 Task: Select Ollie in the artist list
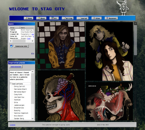tap(16, 102)
